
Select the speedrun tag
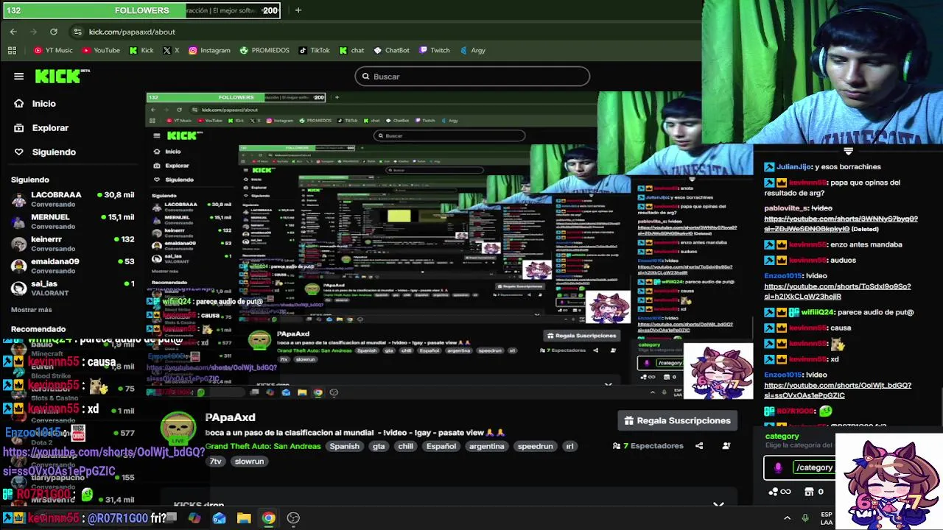[535, 446]
